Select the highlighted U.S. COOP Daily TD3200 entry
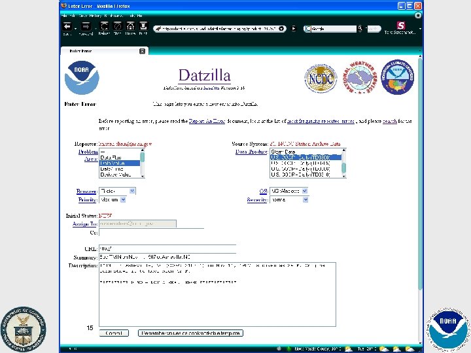Viewport: 471px width, 353px height. [x=305, y=158]
